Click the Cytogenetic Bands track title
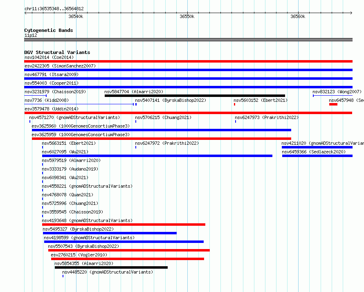This screenshot has height=292, width=364. click(49, 30)
